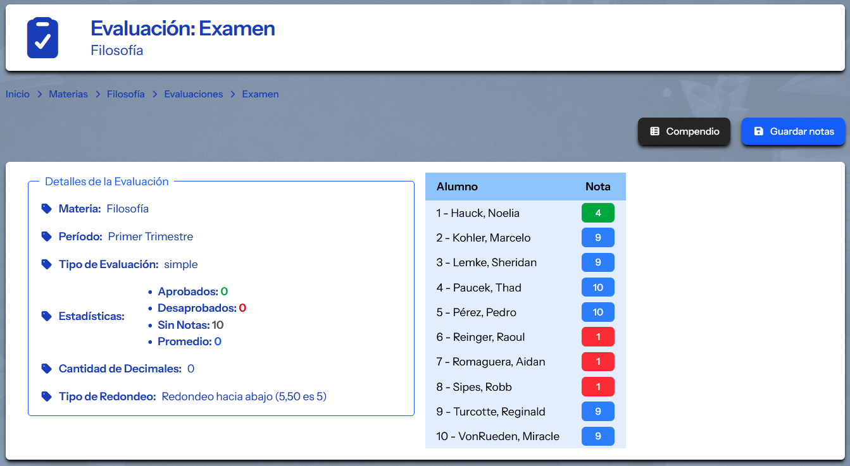This screenshot has height=466, width=850.
Task: Edit Pérez, Pedro's grade field
Action: pyautogui.click(x=597, y=312)
